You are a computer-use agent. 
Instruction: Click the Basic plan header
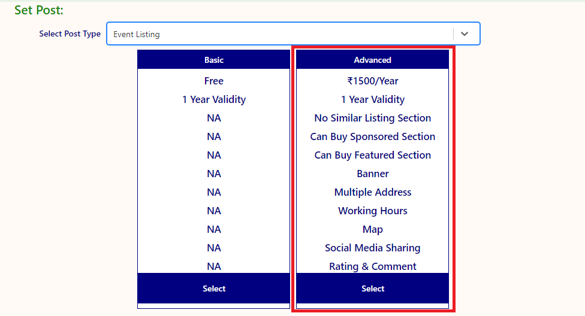[214, 60]
